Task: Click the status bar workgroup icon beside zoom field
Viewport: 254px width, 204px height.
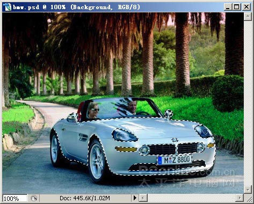Action: pyautogui.click(x=33, y=198)
